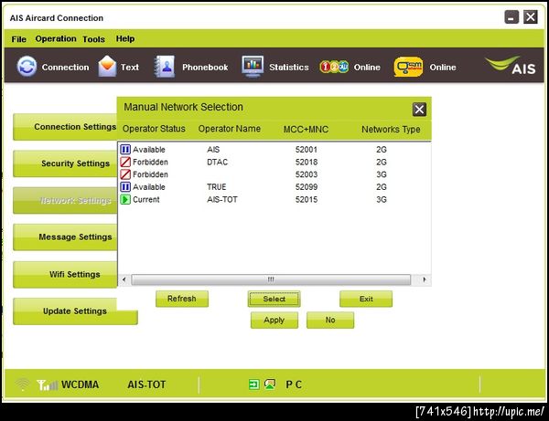
Task: Click the Available status icon for TRUE
Action: tap(125, 187)
